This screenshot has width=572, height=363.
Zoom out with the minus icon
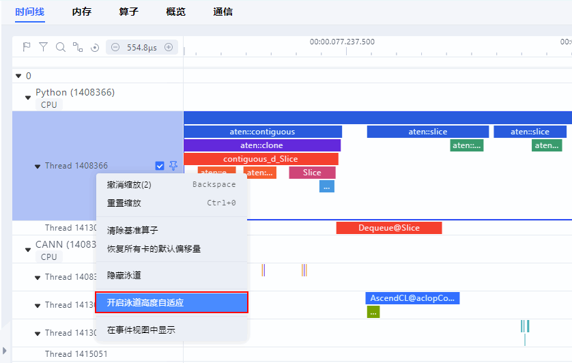tap(115, 47)
